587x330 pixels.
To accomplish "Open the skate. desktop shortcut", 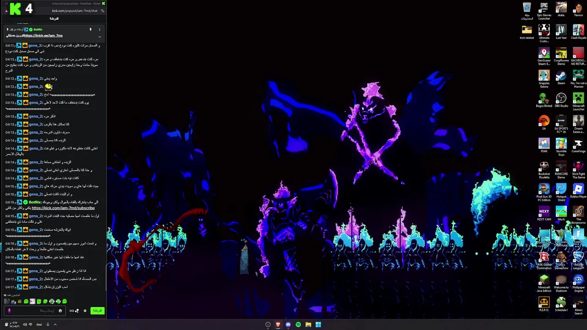I will click(561, 9).
